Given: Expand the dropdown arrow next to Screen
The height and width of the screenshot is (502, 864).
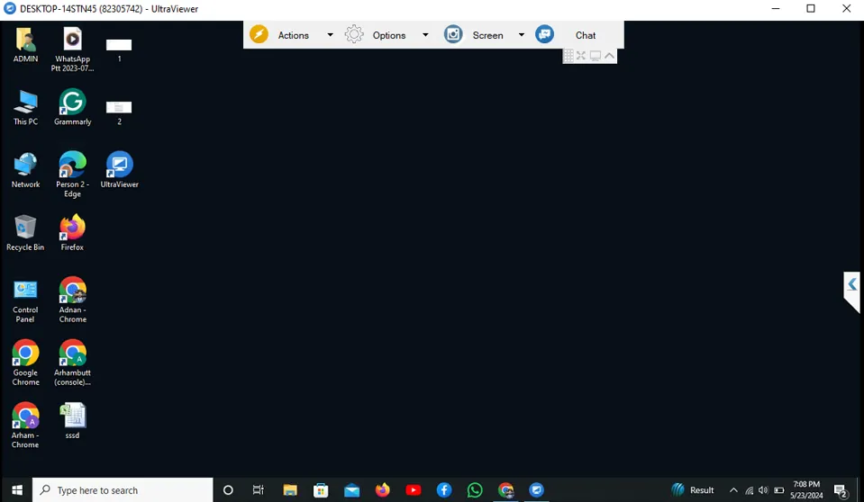Looking at the screenshot, I should pyautogui.click(x=522, y=35).
